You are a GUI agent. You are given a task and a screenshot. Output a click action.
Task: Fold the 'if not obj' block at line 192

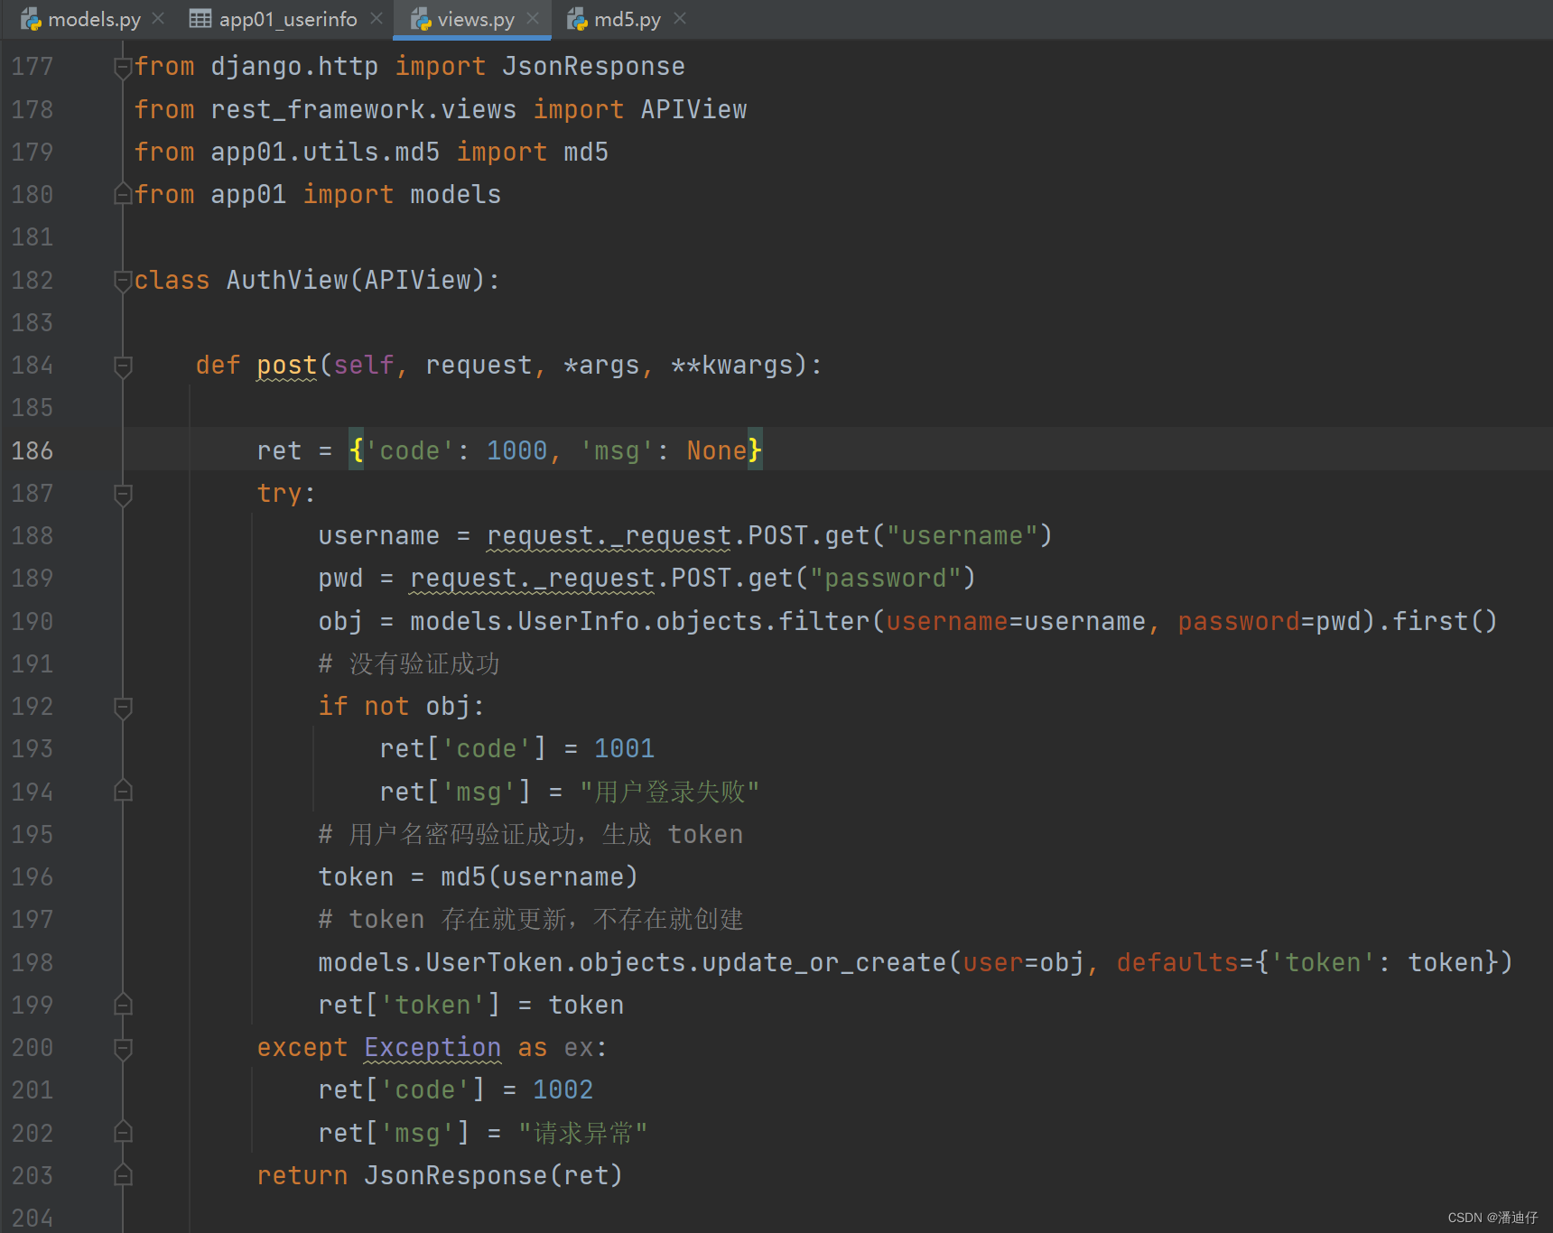(x=124, y=707)
